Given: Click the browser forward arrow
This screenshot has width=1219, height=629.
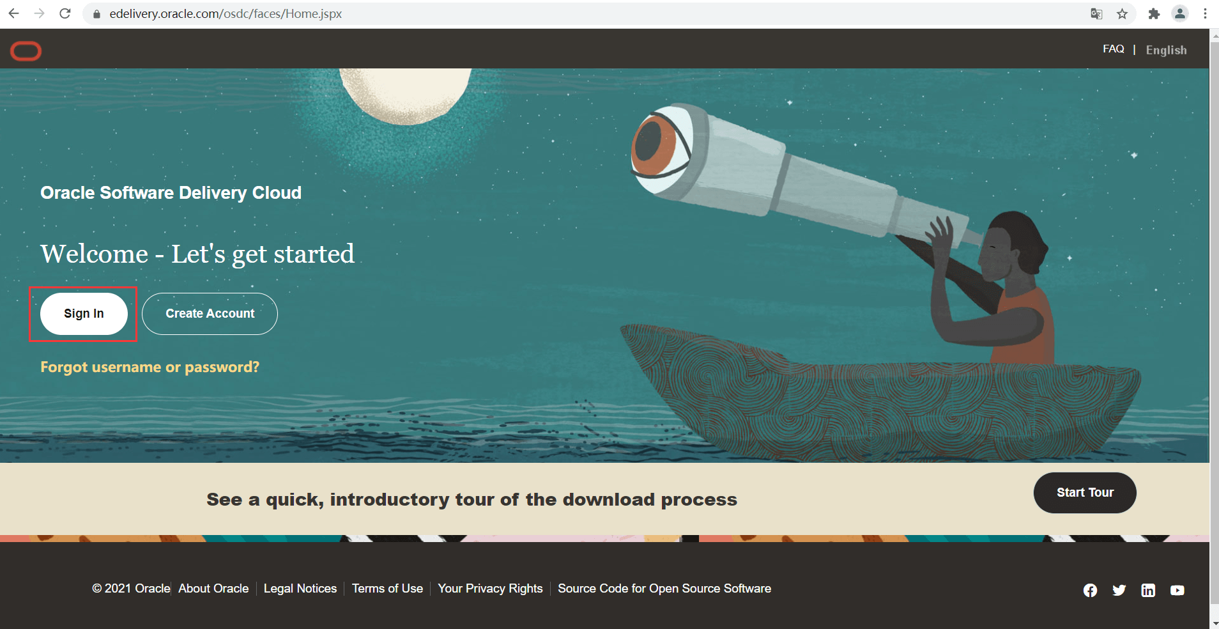Looking at the screenshot, I should point(40,13).
